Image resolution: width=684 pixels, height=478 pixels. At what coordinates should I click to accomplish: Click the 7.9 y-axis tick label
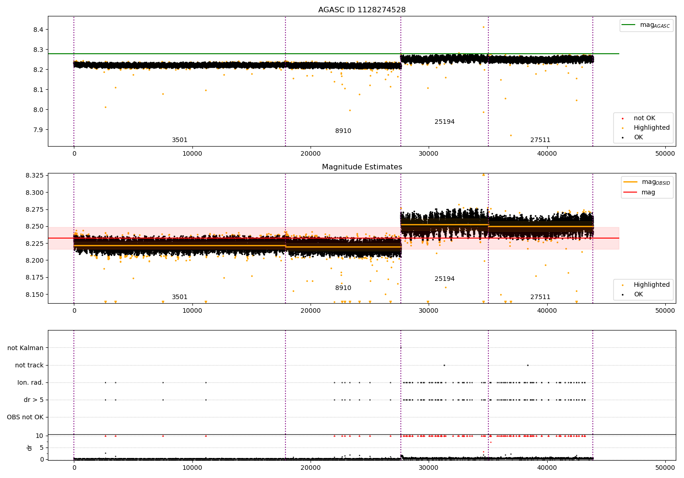click(x=38, y=130)
